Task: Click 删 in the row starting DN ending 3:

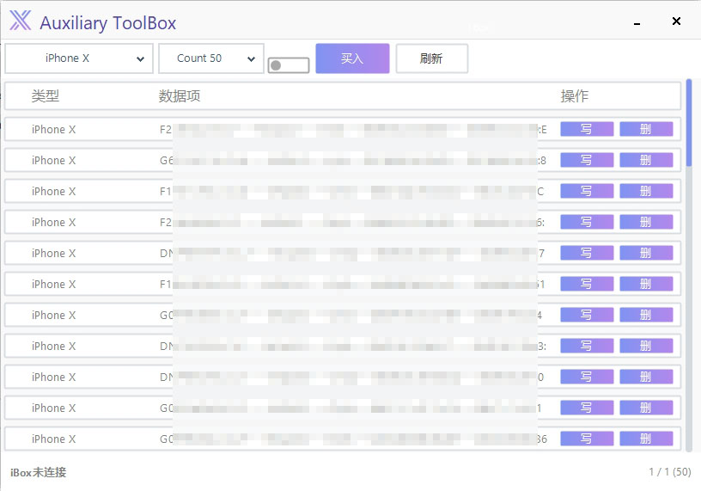Action: pyautogui.click(x=646, y=346)
